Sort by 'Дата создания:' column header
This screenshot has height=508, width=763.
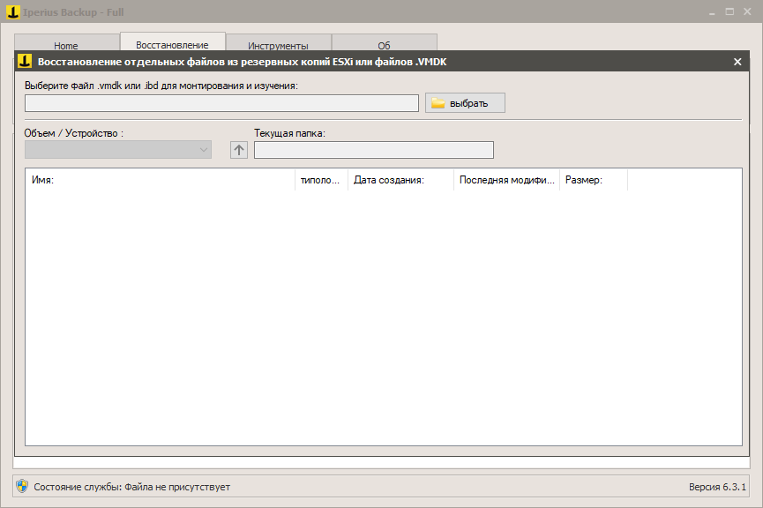point(401,180)
